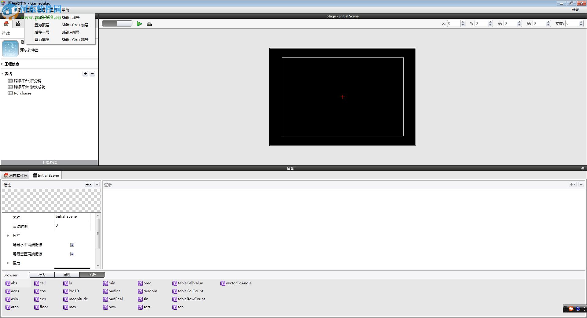Select the pow function
Screen dimensions: 587x318
[x=109, y=307]
